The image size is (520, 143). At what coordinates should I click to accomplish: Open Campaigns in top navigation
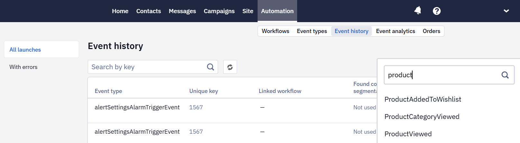tap(219, 11)
